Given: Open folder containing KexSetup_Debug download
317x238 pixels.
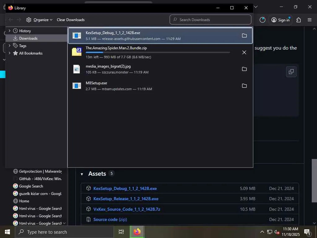Looking at the screenshot, I should point(244,36).
